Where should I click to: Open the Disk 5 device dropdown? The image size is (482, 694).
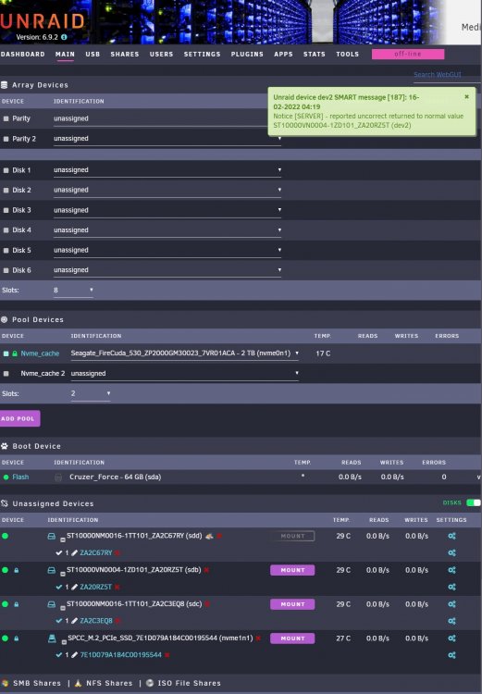pos(167,250)
